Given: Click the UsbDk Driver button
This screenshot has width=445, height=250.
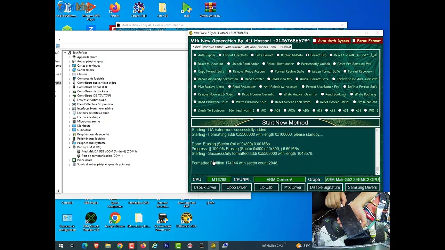Looking at the screenshot, I should (205, 187).
